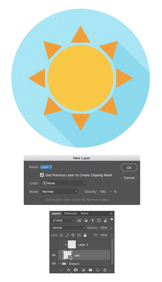Click the Group 2 name
The height and width of the screenshot is (282, 162).
tap(74, 264)
